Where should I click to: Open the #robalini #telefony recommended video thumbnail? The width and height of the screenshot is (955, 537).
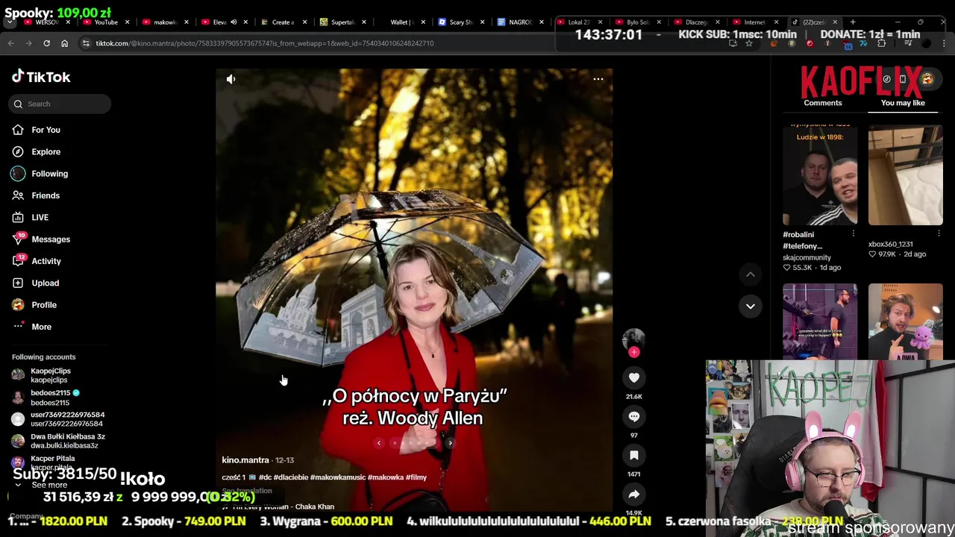820,175
